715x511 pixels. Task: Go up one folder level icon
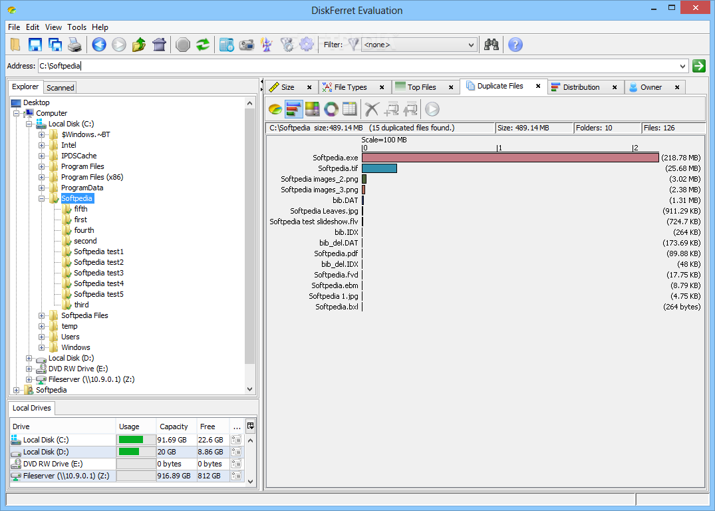pos(139,45)
